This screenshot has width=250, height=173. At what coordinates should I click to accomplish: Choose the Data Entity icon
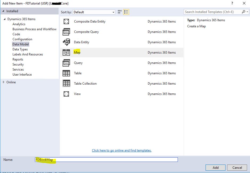pos(66,42)
